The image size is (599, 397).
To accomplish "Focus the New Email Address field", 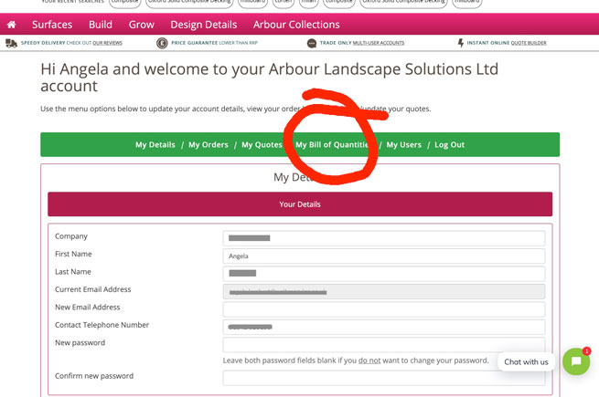I will [x=384, y=308].
